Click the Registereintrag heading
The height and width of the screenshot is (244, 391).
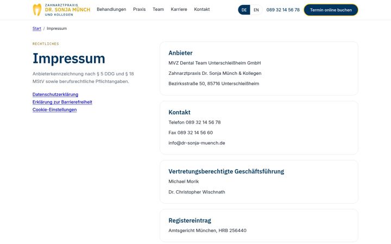(x=190, y=221)
